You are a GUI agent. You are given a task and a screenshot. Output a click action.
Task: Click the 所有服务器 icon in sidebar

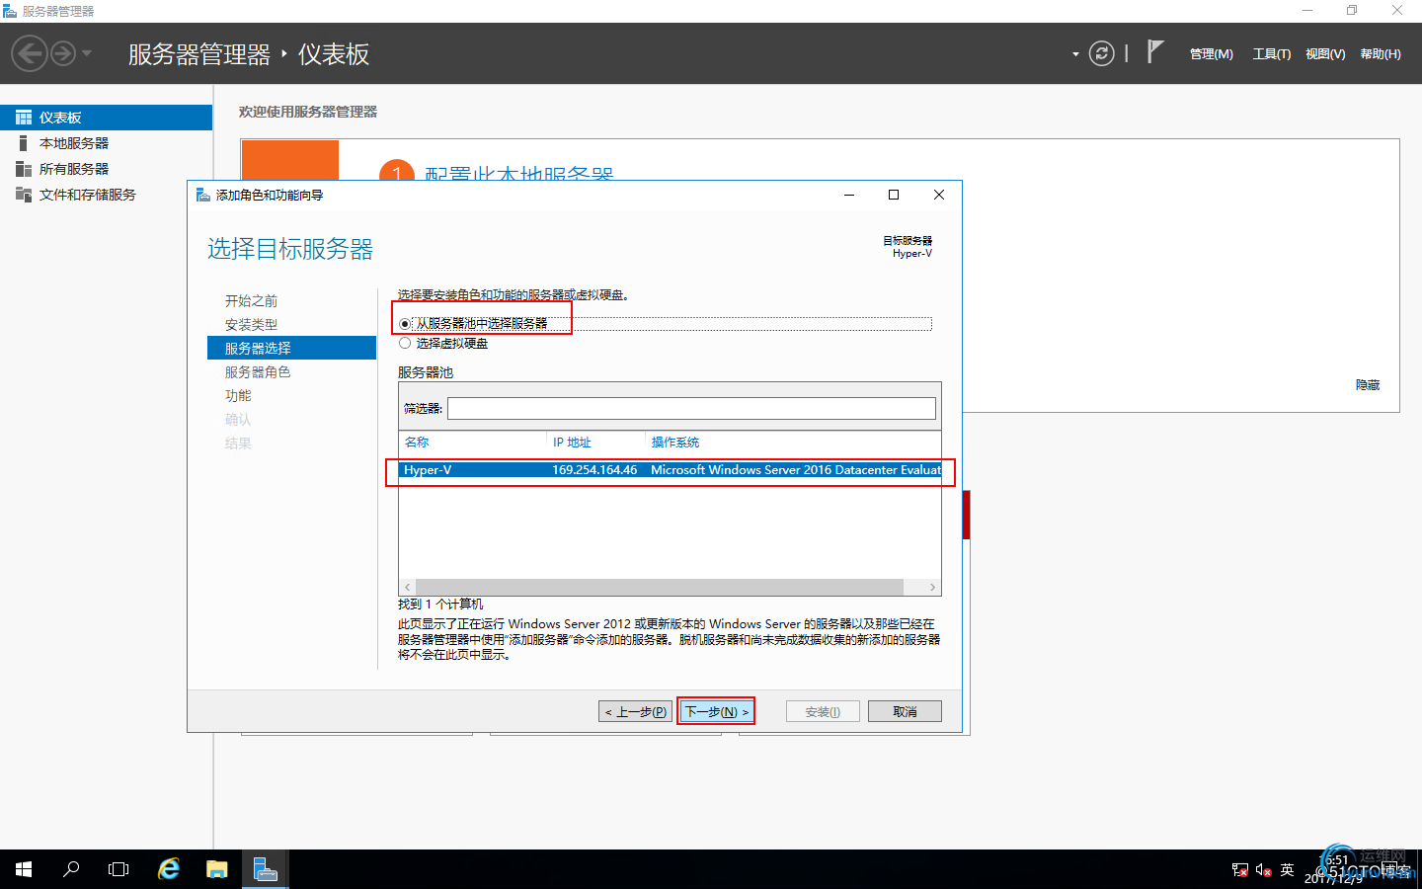(24, 169)
